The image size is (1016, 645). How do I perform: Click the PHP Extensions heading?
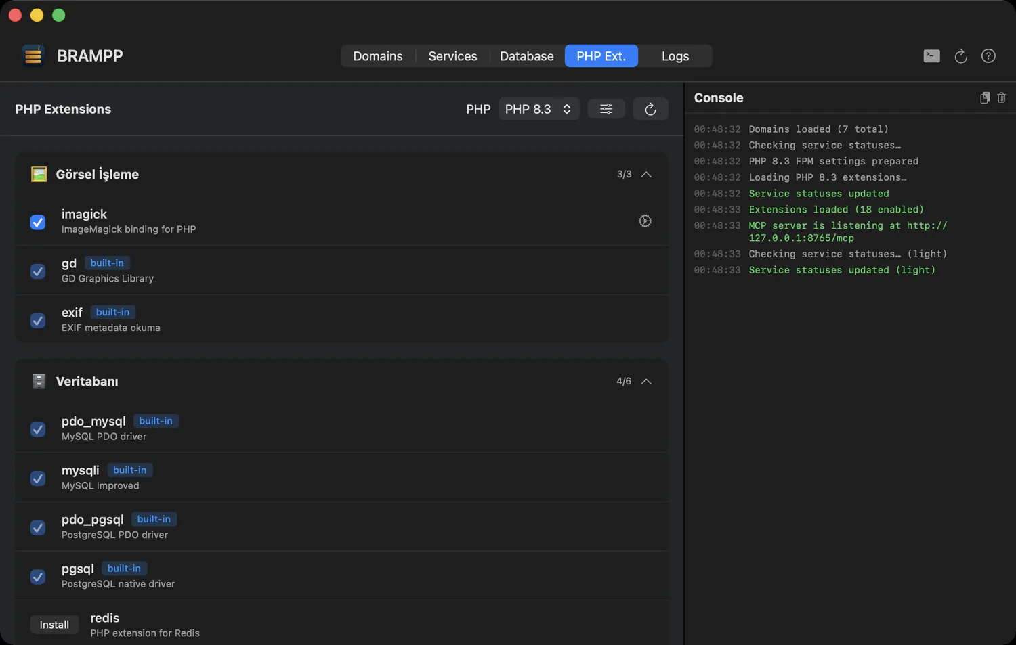63,109
